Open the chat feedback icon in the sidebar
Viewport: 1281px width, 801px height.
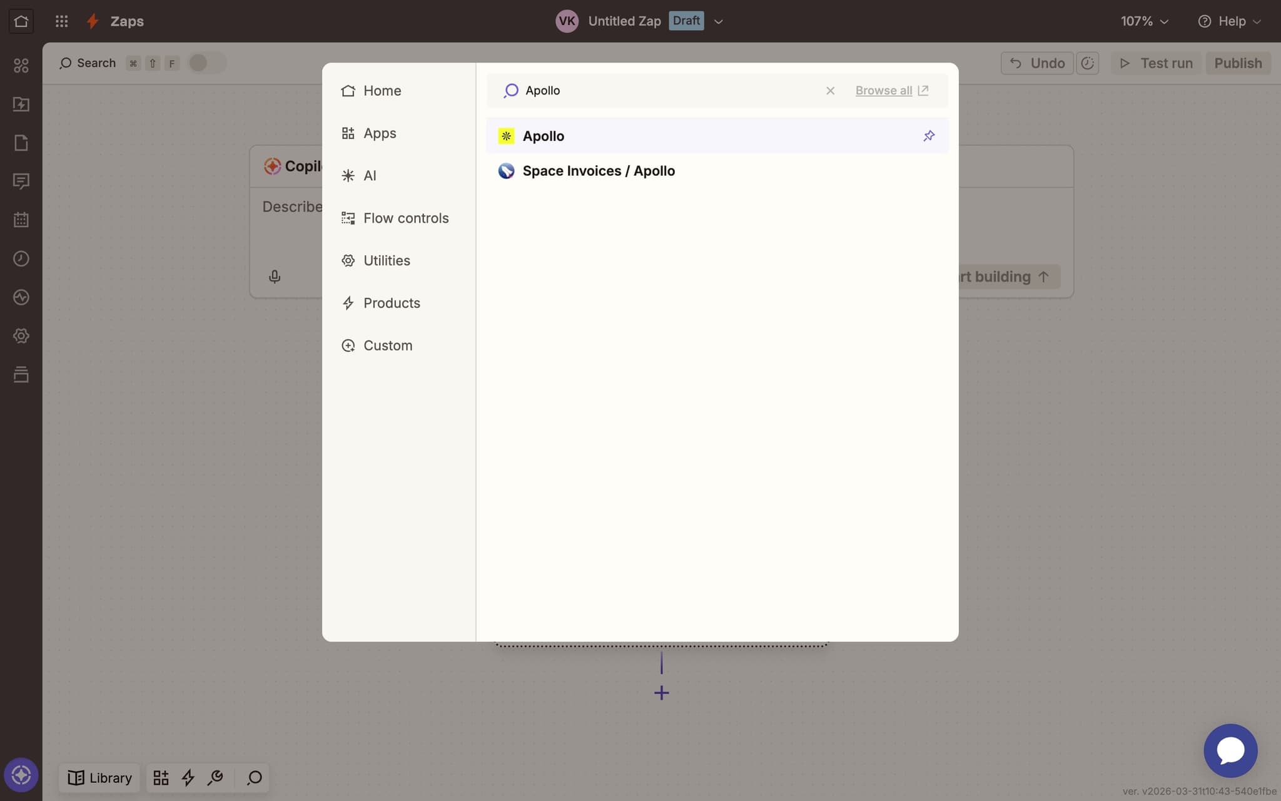pos(21,181)
